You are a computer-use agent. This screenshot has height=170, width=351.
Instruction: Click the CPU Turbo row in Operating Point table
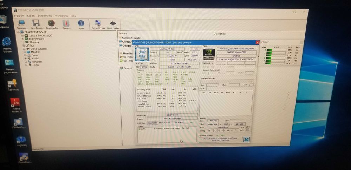pyautogui.click(x=167, y=98)
